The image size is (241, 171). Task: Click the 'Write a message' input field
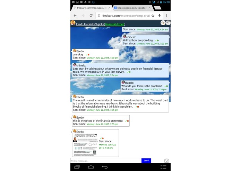click(106, 161)
